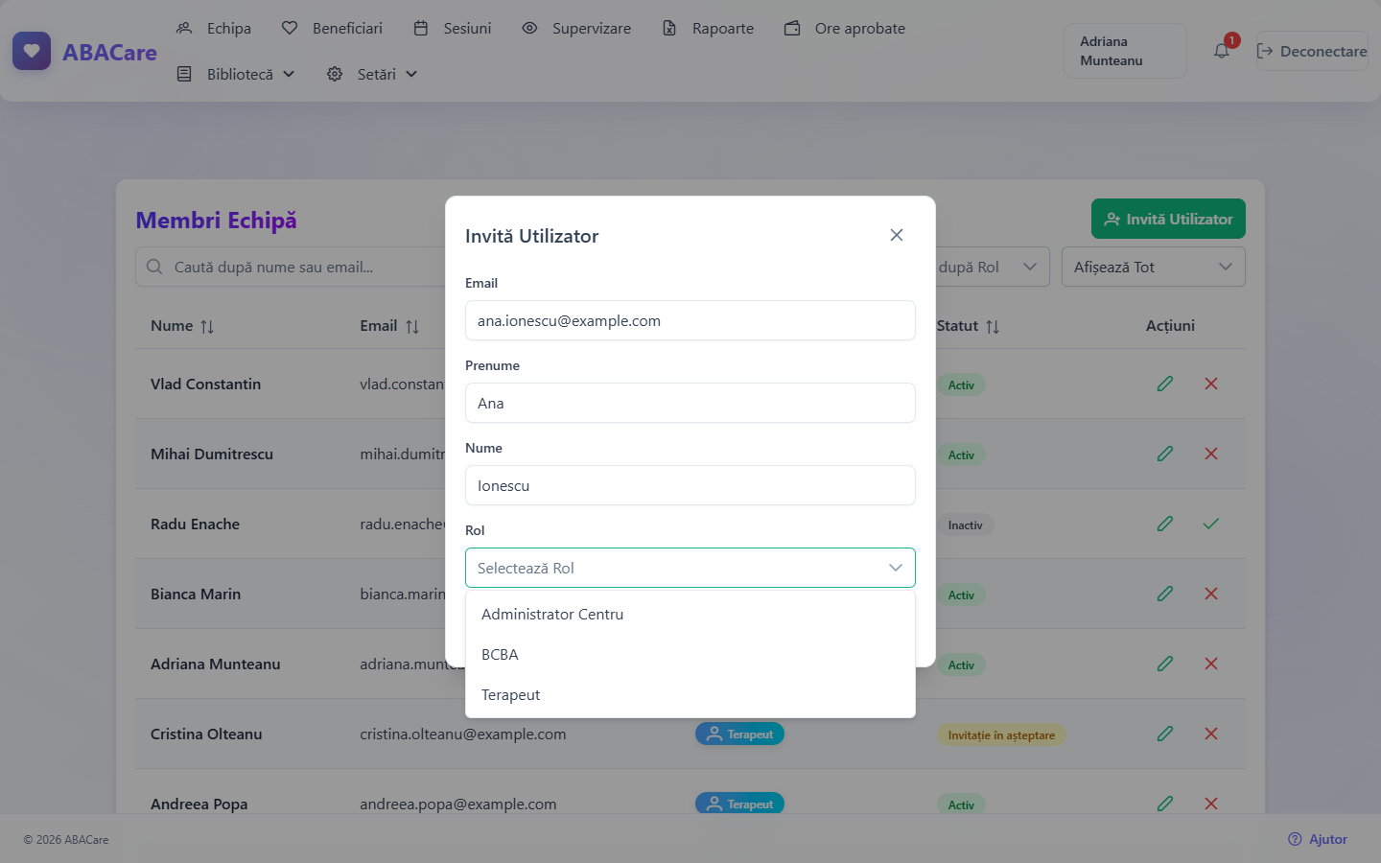Edit Andreea Popa with the pencil icon
The image size is (1381, 863).
[x=1165, y=804]
